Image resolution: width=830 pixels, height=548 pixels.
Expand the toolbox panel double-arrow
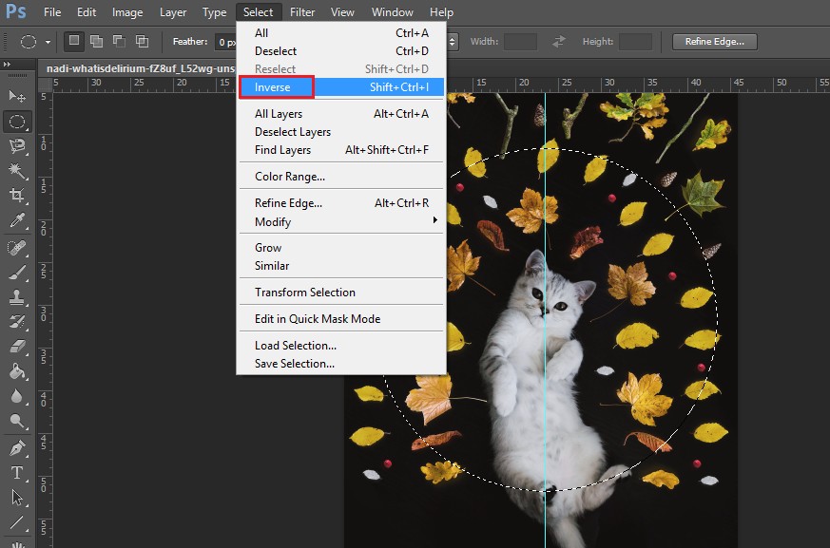7,64
